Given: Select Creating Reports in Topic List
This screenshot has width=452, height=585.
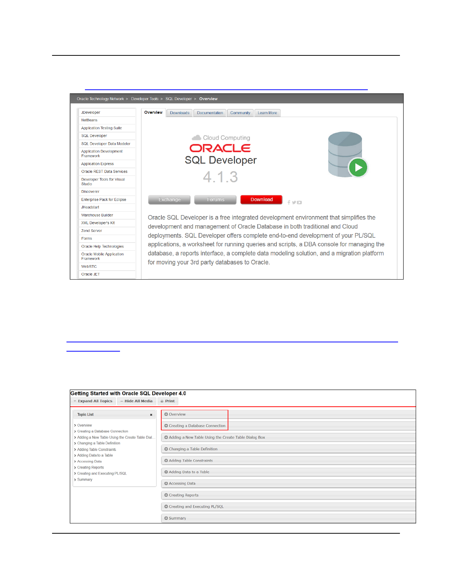Looking at the screenshot, I should [90, 468].
